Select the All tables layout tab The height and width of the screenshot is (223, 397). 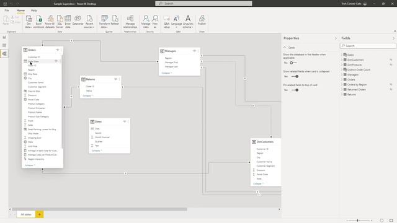(26, 214)
